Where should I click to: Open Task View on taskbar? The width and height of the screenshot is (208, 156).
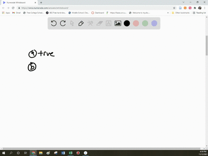[x=26, y=153]
